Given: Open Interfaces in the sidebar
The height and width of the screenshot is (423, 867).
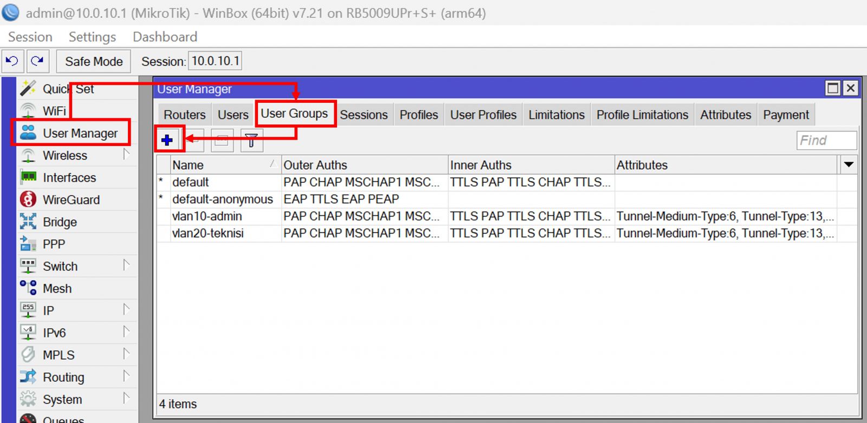Looking at the screenshot, I should tap(69, 177).
